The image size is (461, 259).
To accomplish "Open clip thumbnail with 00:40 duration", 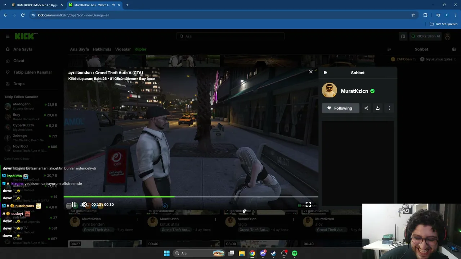I will [x=183, y=244].
